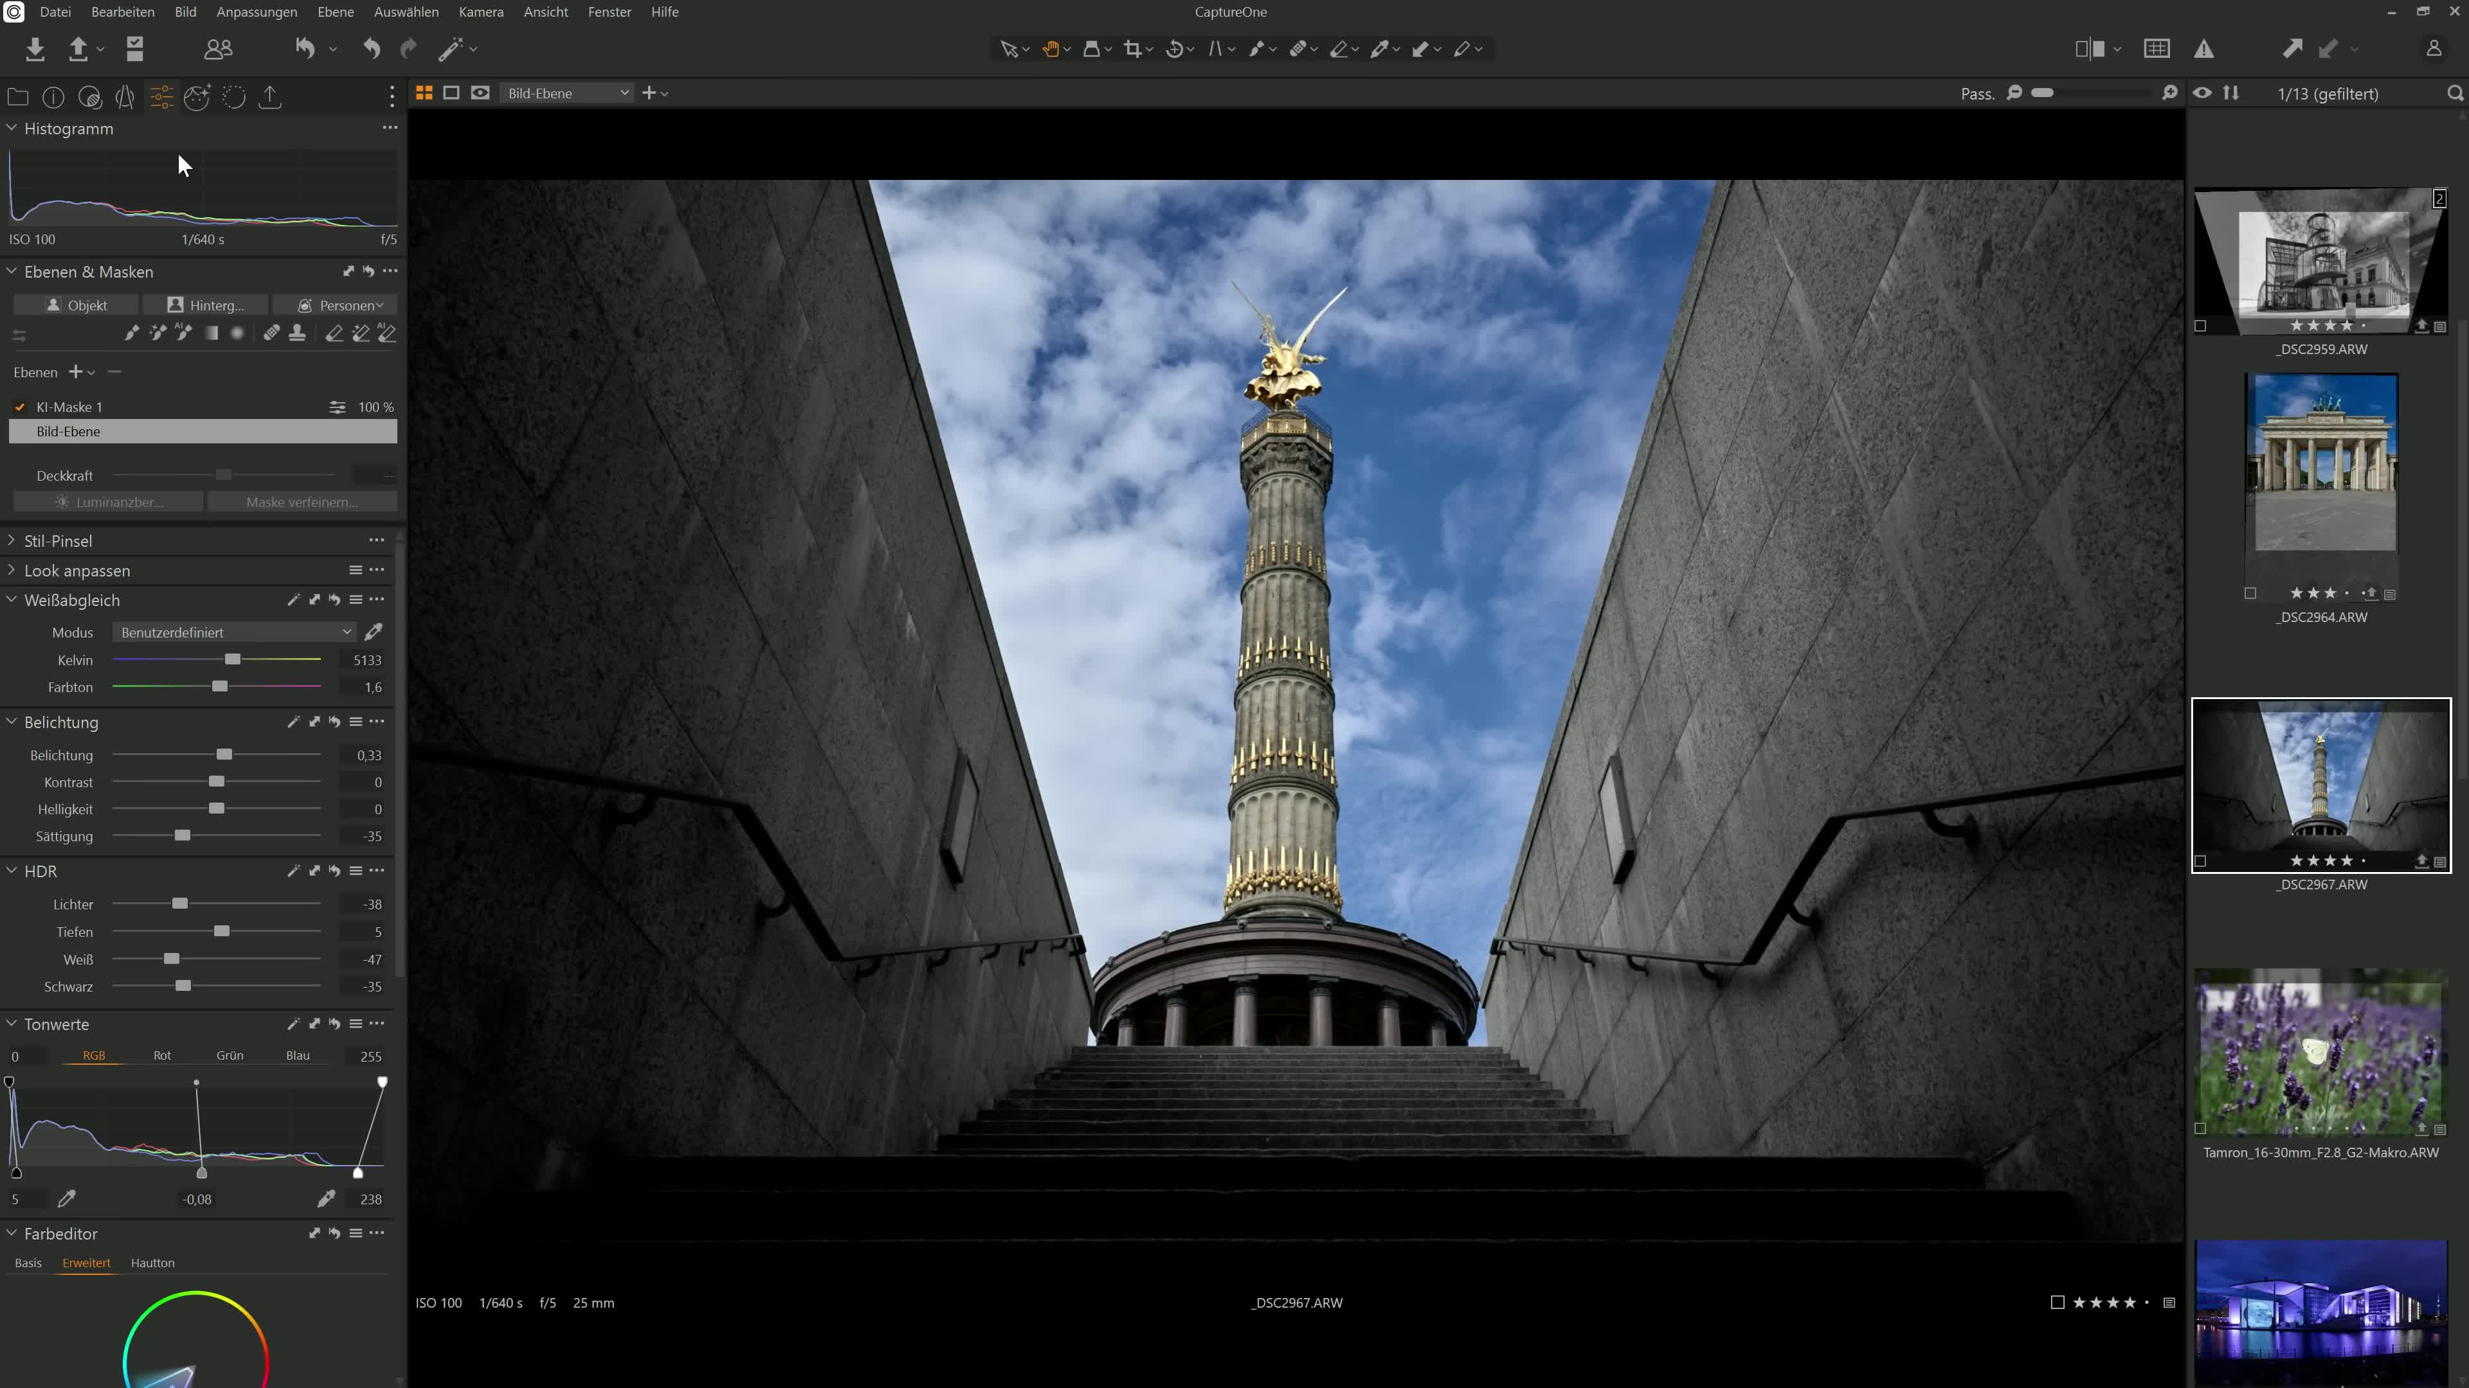
Task: Open the library tool tab icon
Action: click(x=17, y=97)
